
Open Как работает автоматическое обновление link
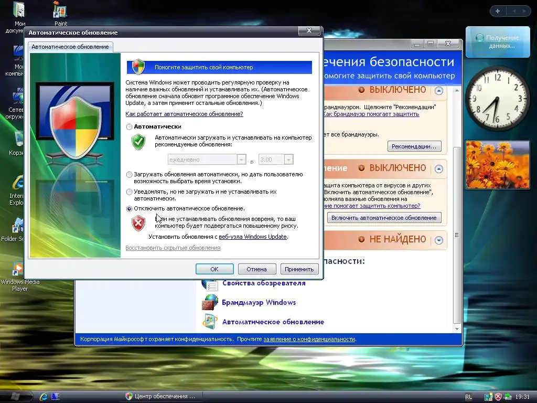point(184,114)
